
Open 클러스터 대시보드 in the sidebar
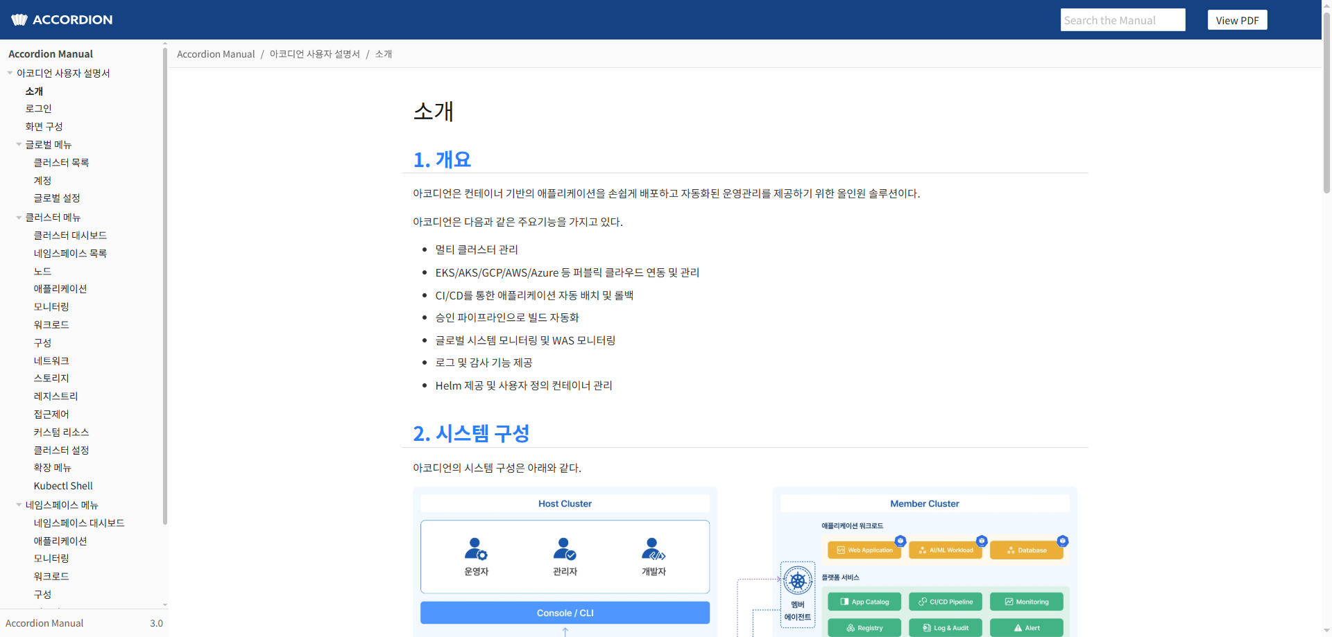click(70, 236)
